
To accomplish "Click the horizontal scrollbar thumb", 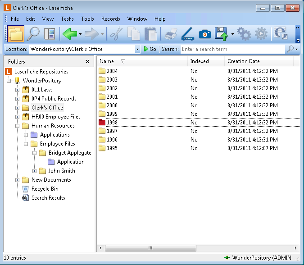I will (150, 248).
